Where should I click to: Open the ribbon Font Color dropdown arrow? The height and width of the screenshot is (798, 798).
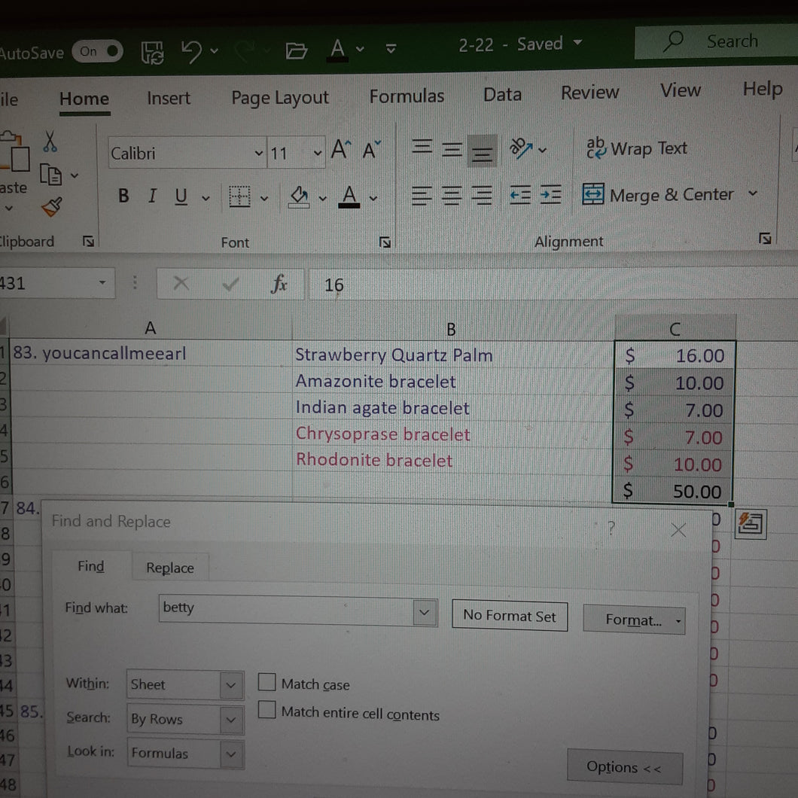[x=373, y=199]
